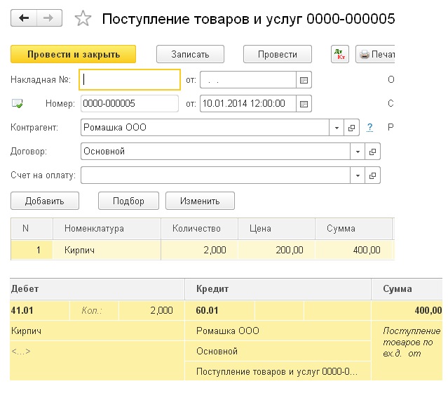Select the sum cell 400,00 in goods table
The width and height of the screenshot is (448, 393).
coord(353,250)
